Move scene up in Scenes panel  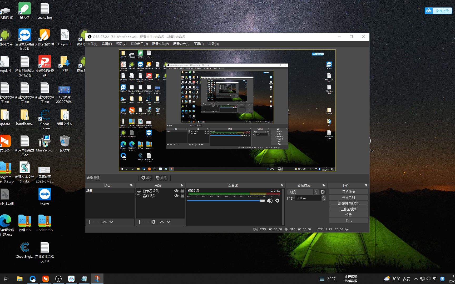(x=105, y=222)
